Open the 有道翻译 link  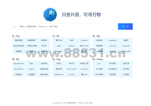click(x=44, y=51)
